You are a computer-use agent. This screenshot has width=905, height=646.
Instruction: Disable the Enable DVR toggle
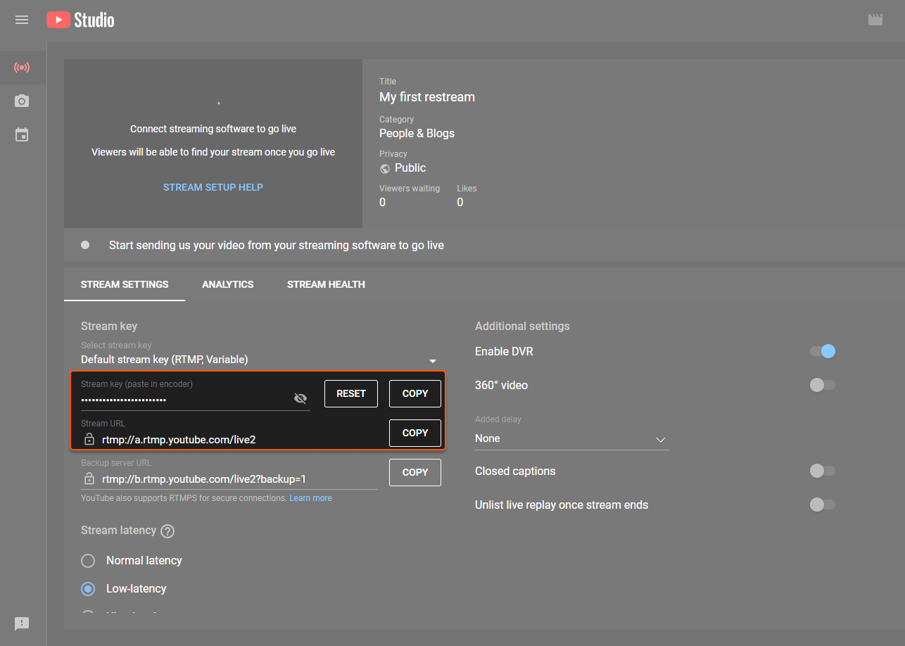(822, 351)
